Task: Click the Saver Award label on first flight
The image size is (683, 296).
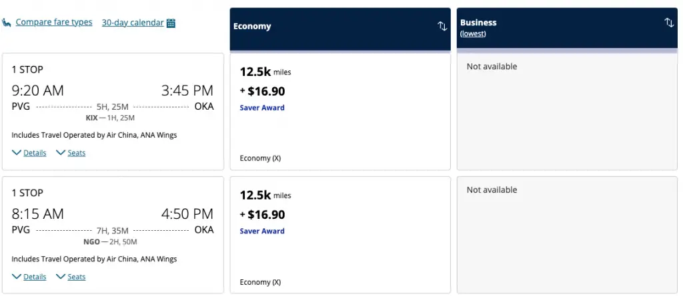Action: [262, 108]
